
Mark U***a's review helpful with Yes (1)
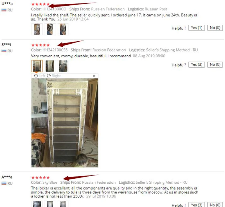point(197,28)
